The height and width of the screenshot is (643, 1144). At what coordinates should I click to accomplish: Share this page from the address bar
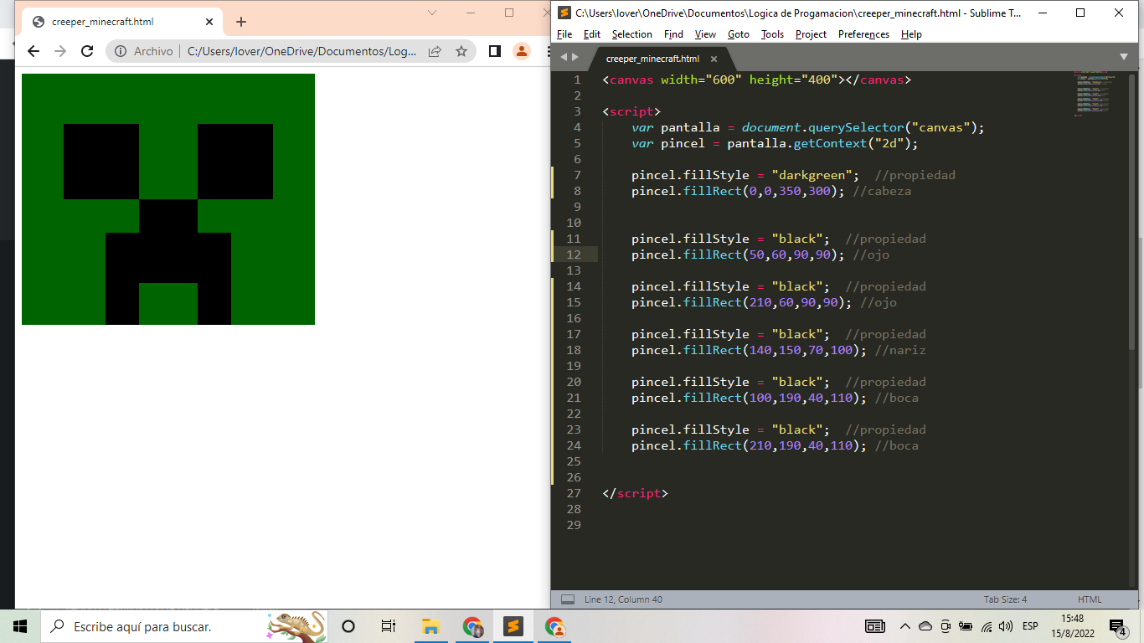(435, 51)
